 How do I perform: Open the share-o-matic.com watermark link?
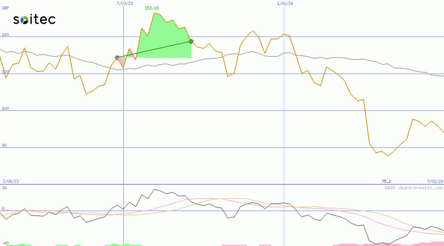coord(414,188)
